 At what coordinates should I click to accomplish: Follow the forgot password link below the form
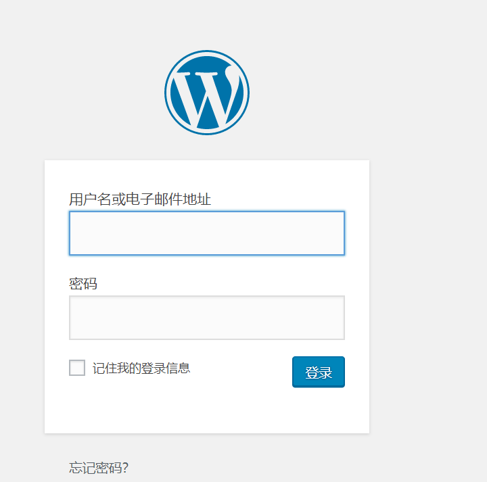[x=99, y=468]
